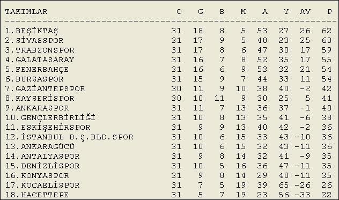Screen dimensions: 339x200
Task: Click BURSASPOR team entry
Action: [x=40, y=79]
